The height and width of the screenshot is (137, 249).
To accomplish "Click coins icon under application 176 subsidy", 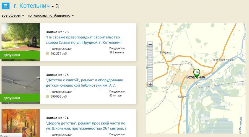I will pyautogui.click(x=48, y=53).
